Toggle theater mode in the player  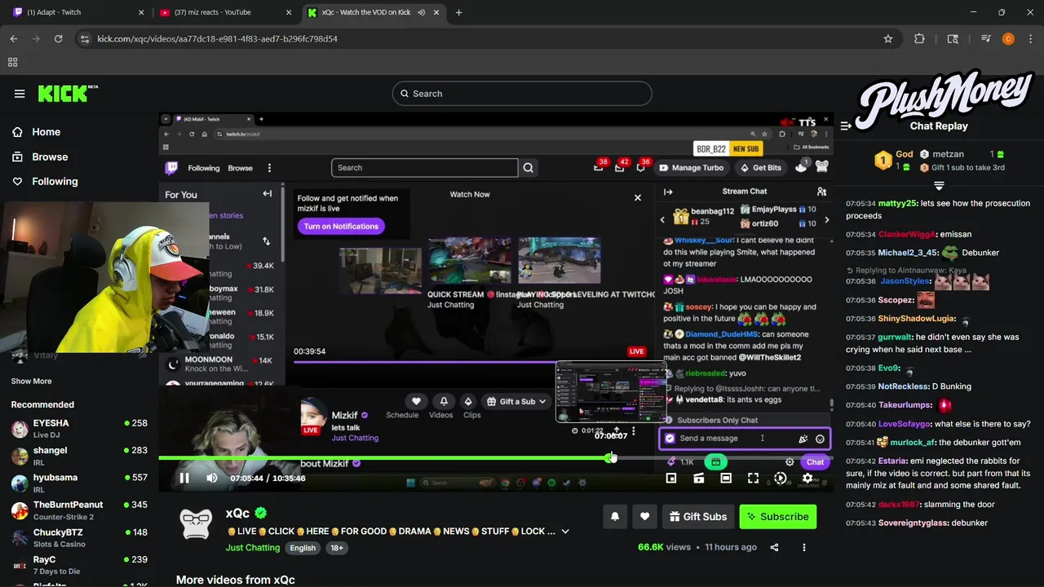(726, 479)
